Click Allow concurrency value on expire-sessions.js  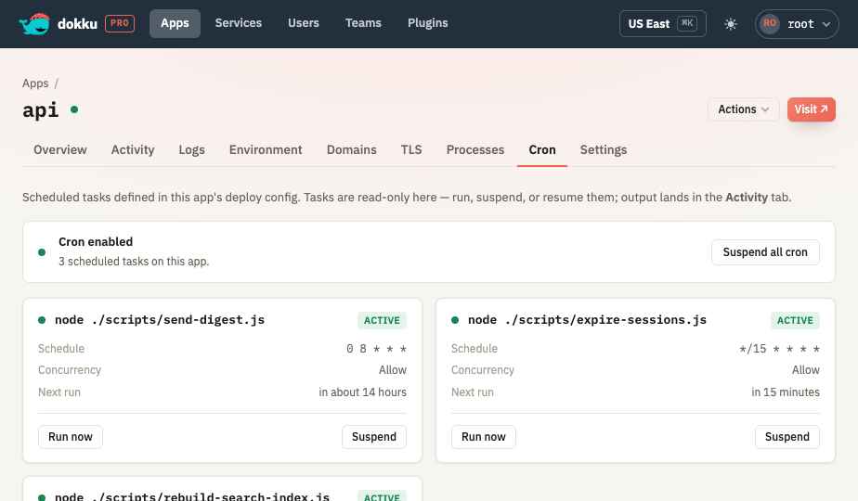[806, 370]
